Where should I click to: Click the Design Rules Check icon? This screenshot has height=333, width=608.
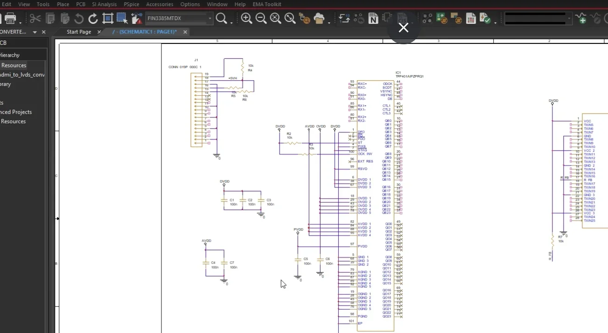(x=485, y=19)
